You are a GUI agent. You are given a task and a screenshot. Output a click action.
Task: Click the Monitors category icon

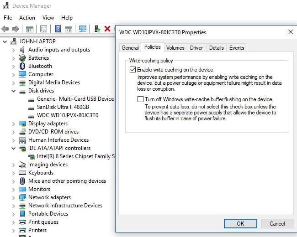click(x=22, y=189)
